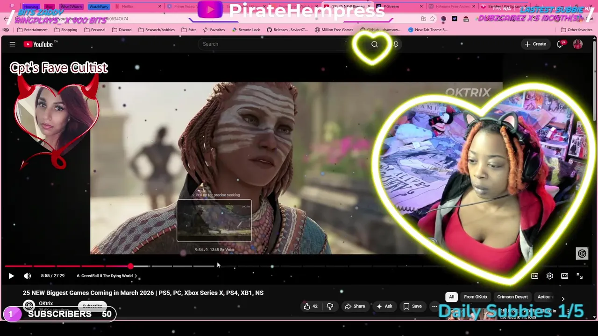Select the From OKtrix filter chip

click(476, 297)
